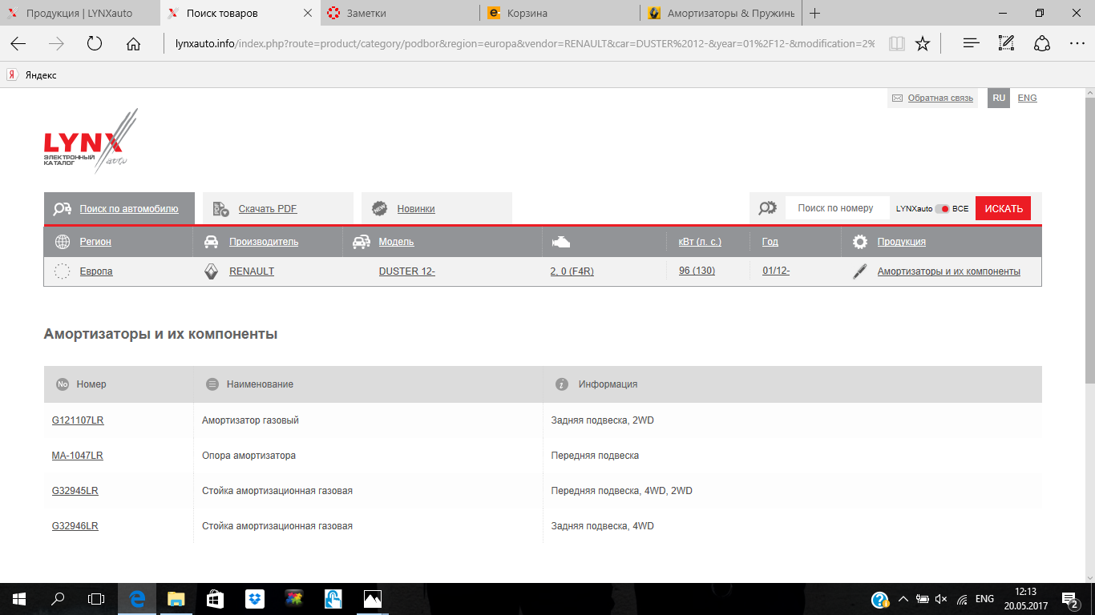Open Action Center notifications
1095x615 pixels.
click(x=1070, y=599)
